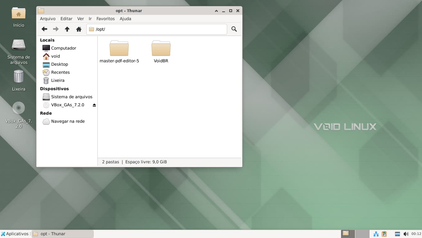Select Sistema de arquivos in the sidebar

[71, 97]
